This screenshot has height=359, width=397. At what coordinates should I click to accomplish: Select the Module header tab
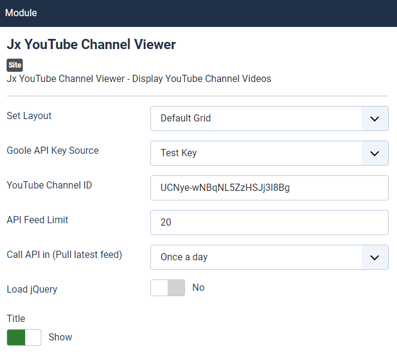click(21, 13)
